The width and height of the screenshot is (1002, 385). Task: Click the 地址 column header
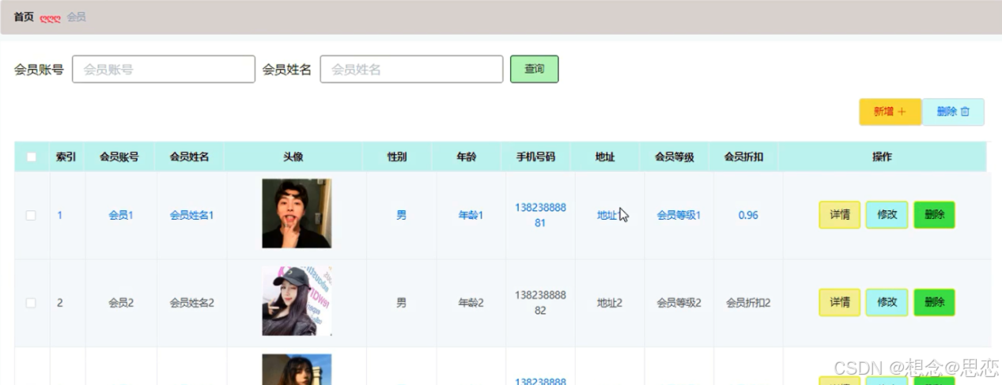coord(605,157)
